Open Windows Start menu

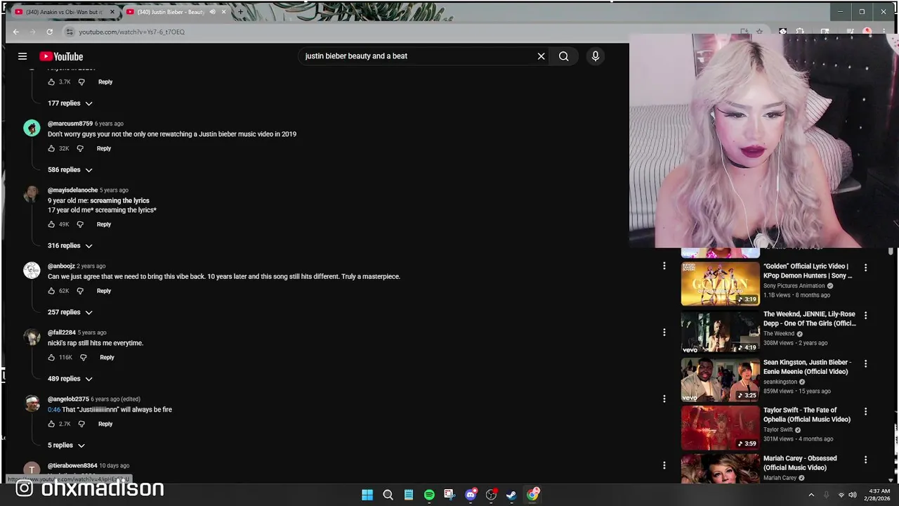367,495
